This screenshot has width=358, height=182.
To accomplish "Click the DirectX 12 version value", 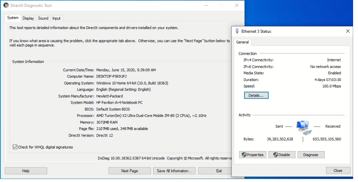I will point(104,136).
